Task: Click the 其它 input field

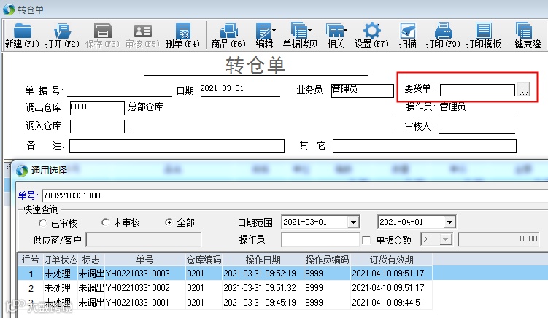Action: (425, 146)
